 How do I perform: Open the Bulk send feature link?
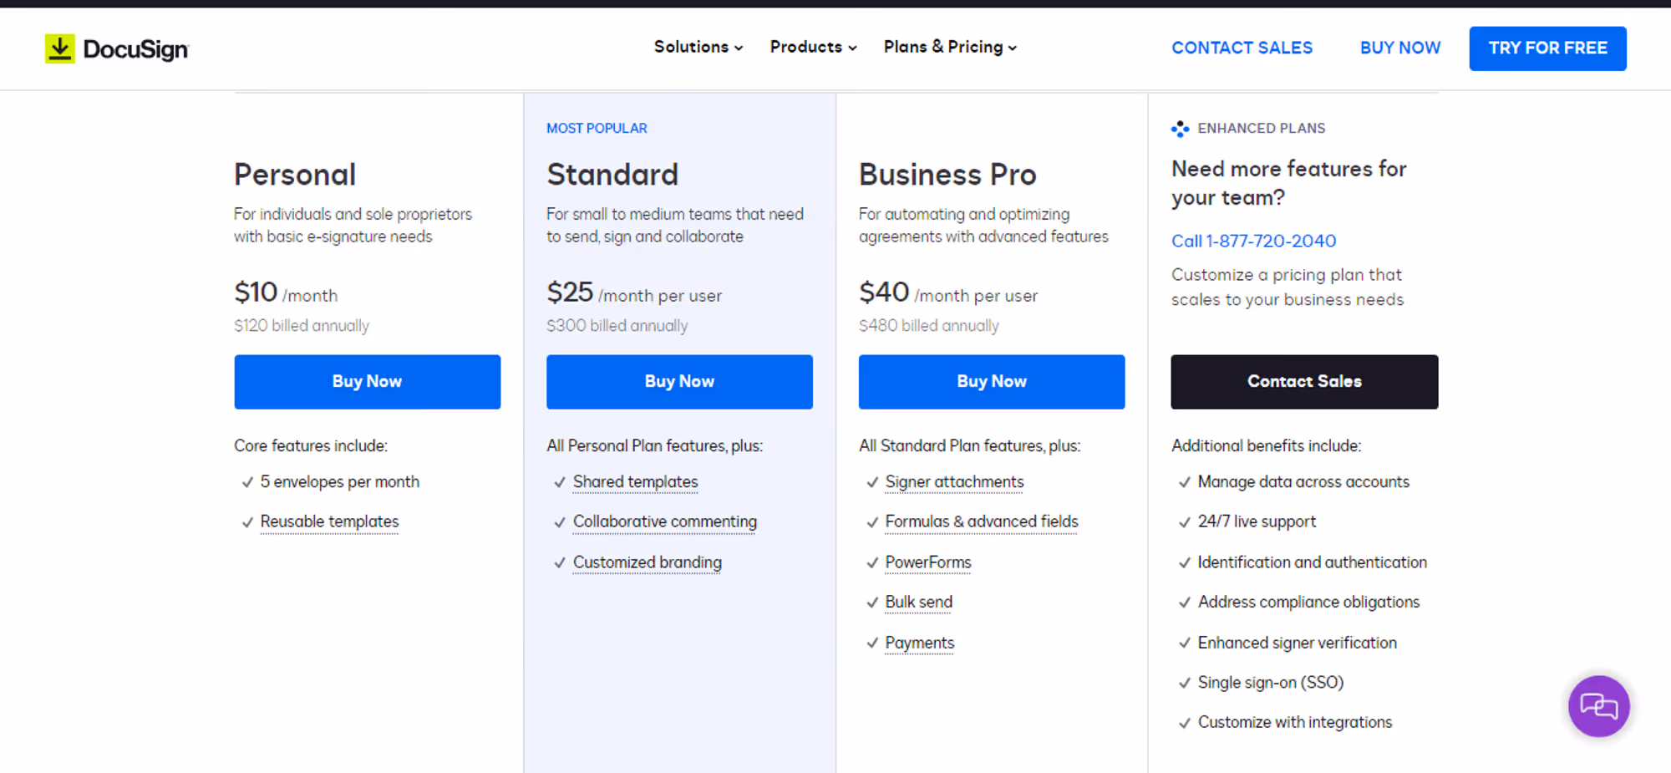[918, 602]
